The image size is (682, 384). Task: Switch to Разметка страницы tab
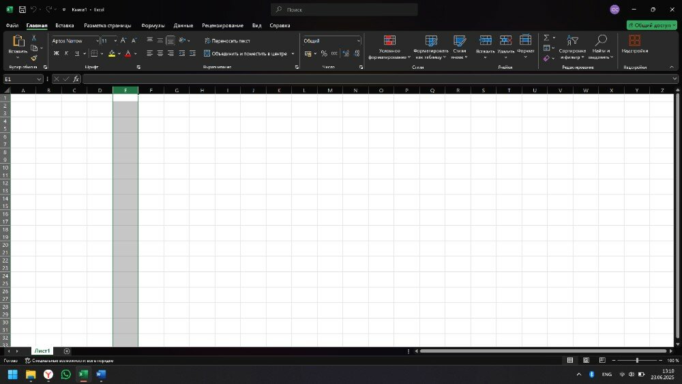pos(108,25)
